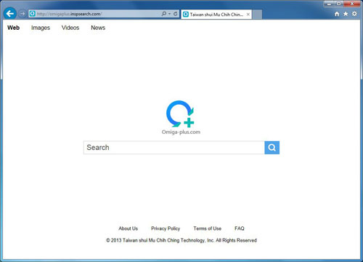Click the Home icon in browser toolbar
This screenshot has width=363, height=262.
(337, 14)
